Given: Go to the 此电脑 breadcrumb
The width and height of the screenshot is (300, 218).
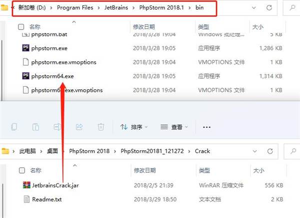Looking at the screenshot, I should pos(27,151).
